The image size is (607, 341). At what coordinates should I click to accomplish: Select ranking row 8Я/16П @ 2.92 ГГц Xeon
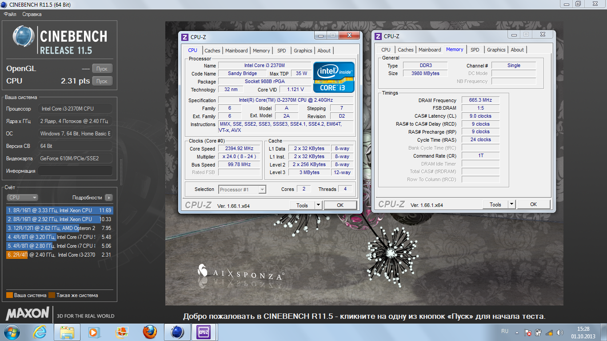point(60,219)
